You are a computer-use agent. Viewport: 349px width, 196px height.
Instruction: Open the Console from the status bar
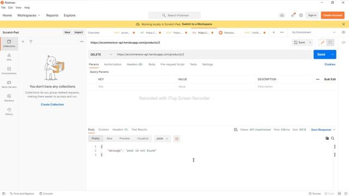tap(46, 194)
